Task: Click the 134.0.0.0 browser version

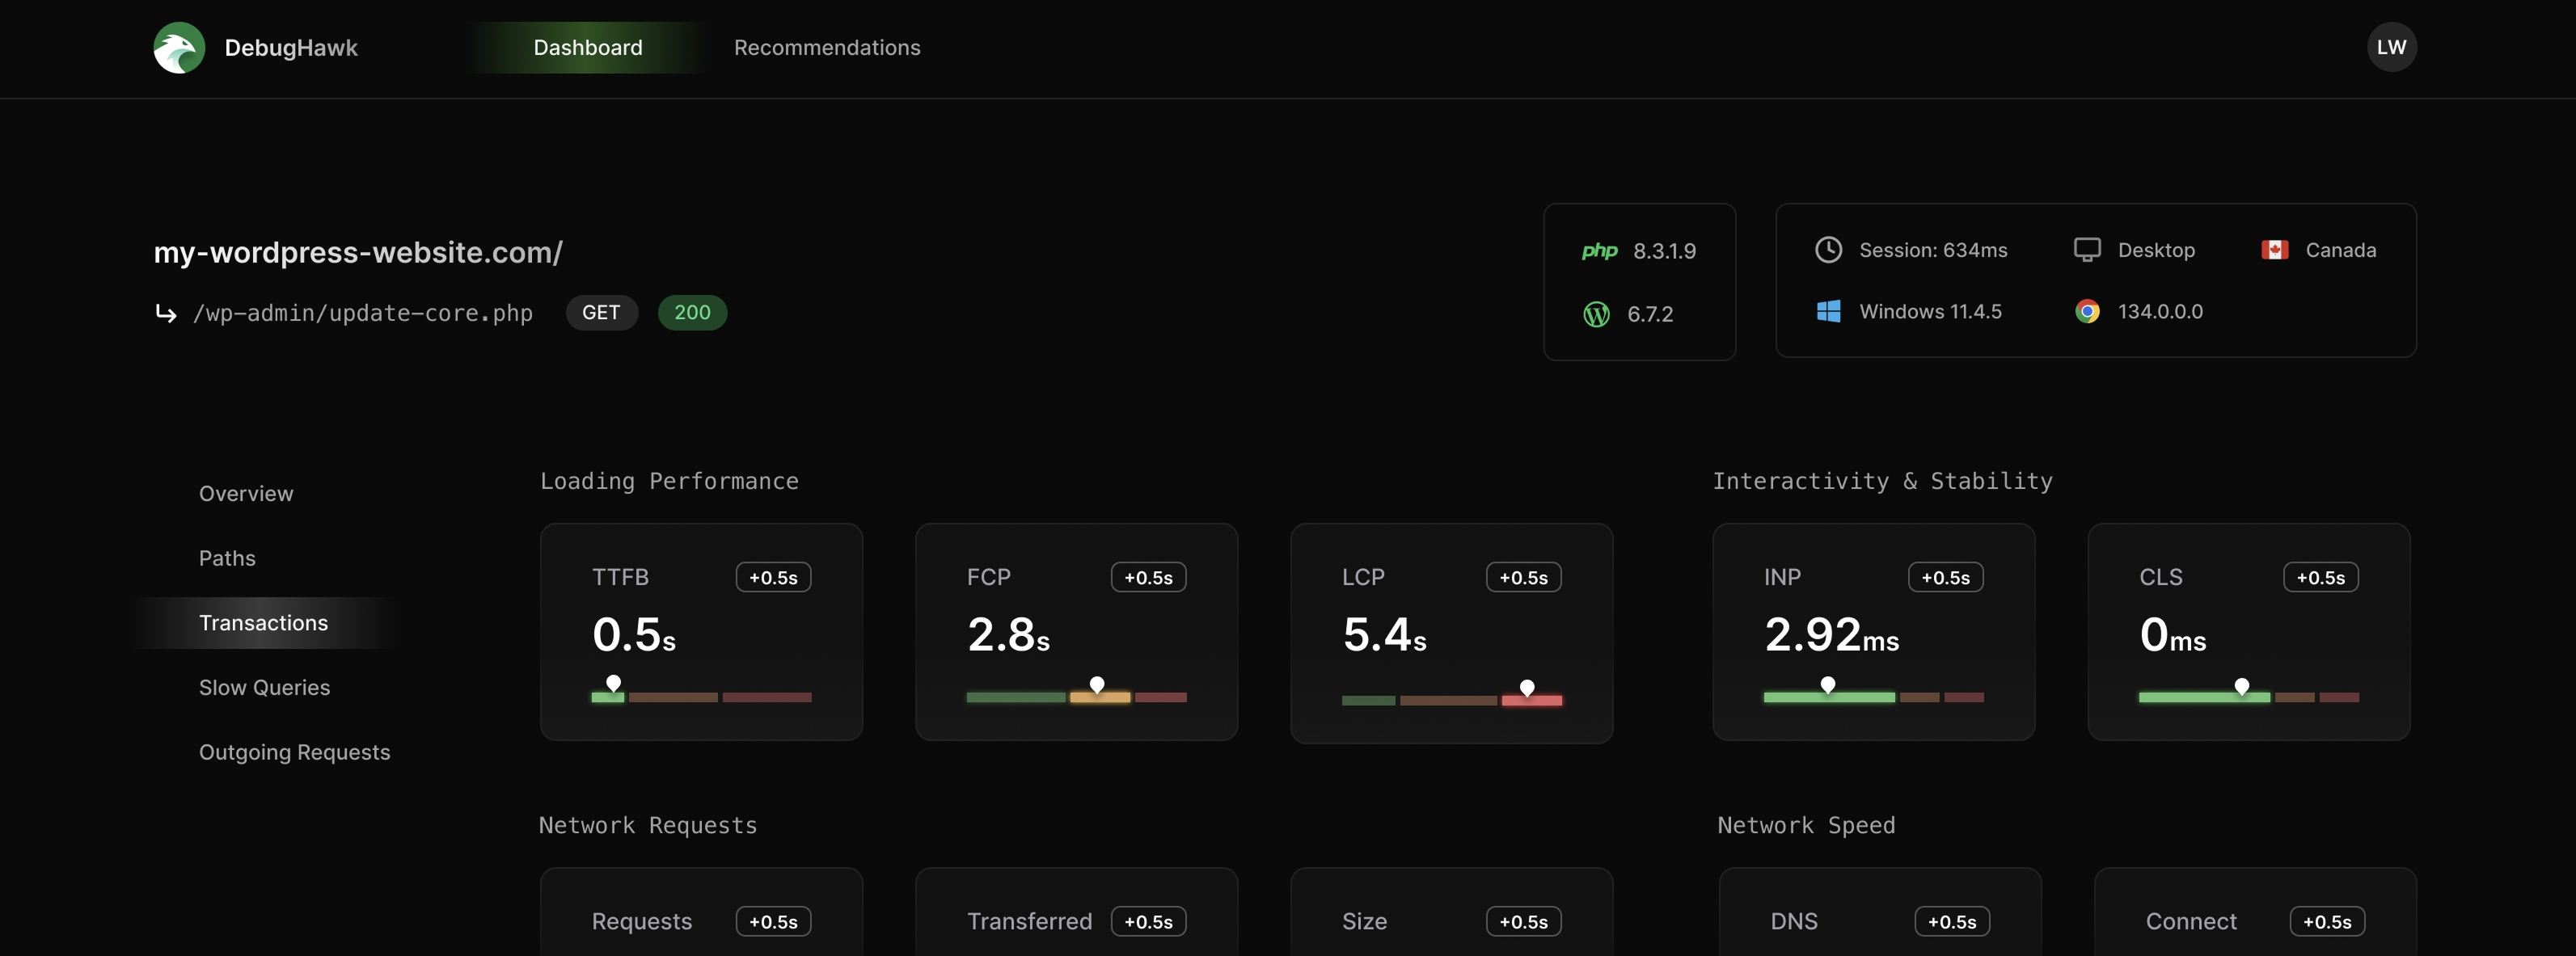Action: (2160, 311)
